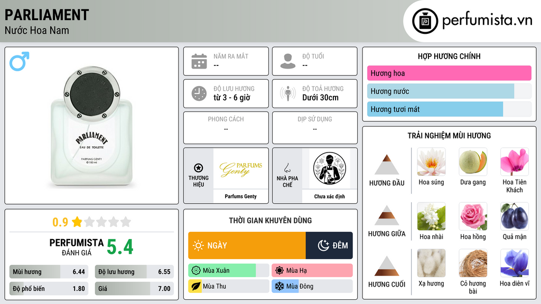Click the perfumer illustration above Chưa xác định

tap(330, 168)
